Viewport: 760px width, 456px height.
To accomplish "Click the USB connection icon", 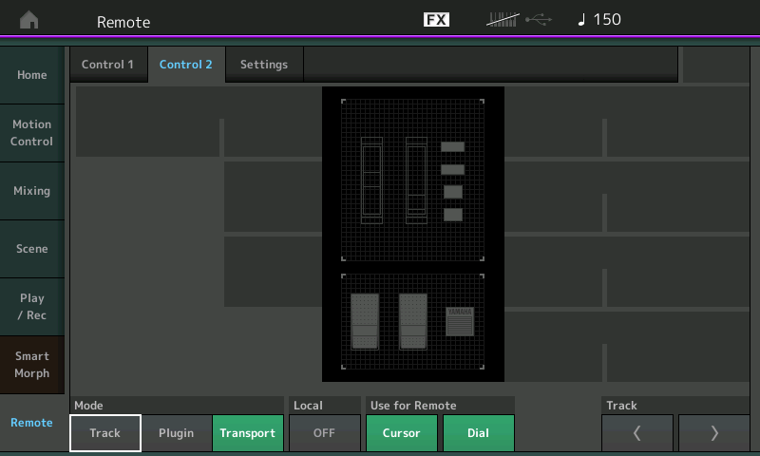I will tap(539, 20).
